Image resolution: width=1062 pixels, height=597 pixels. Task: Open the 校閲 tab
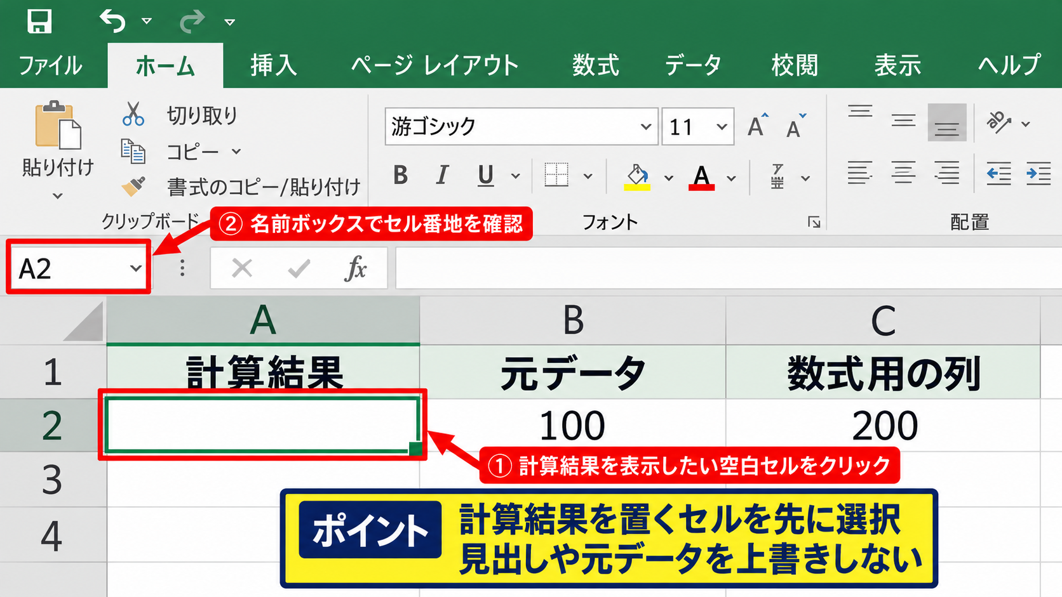coord(795,65)
